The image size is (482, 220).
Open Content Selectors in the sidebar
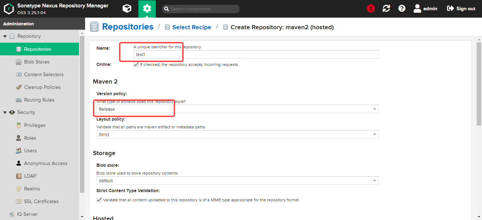click(40, 74)
